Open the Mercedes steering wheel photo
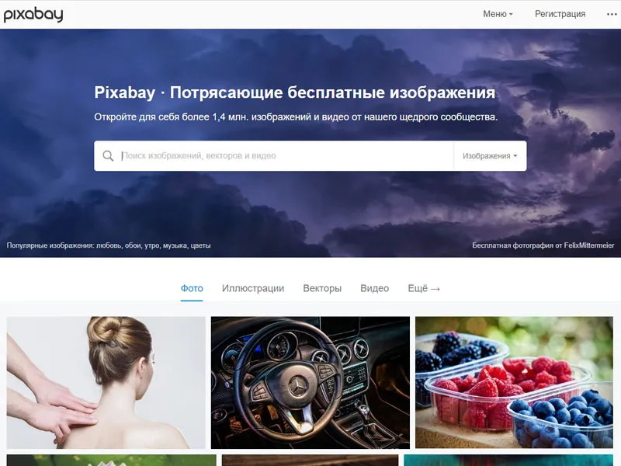 310,382
